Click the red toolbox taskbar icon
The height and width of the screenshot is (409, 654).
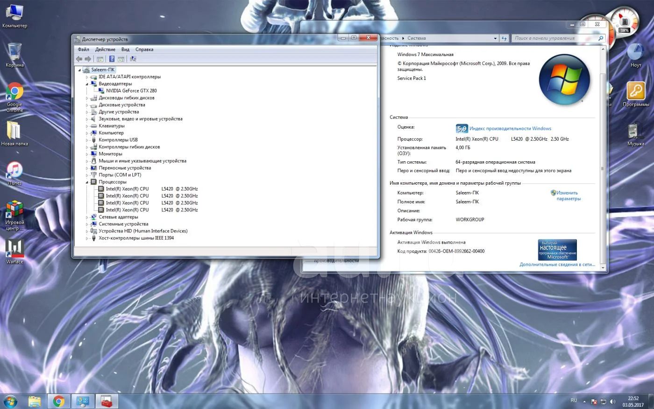[x=107, y=401]
